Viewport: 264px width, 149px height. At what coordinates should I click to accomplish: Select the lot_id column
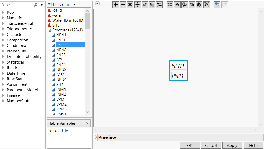tap(57, 10)
